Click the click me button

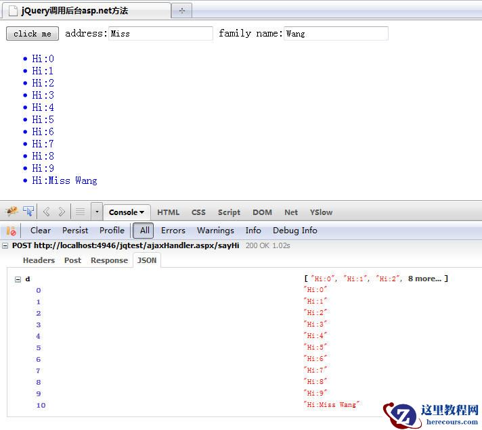(32, 33)
